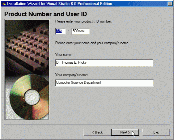Click the product's ID number prompt text

click(83, 21)
